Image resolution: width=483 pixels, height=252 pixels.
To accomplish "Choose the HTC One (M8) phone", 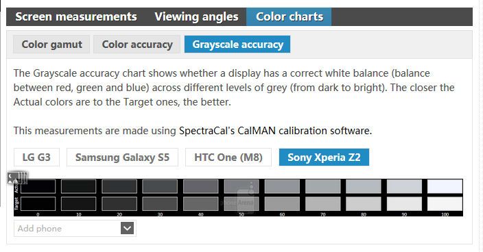I will [x=228, y=157].
